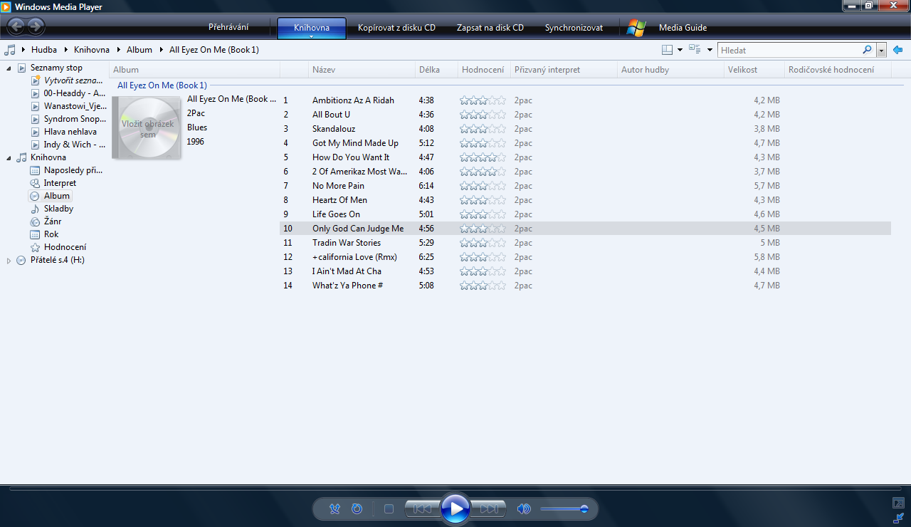This screenshot has height=527, width=911.
Task: Switch to compact mode icon
Action: (x=898, y=518)
